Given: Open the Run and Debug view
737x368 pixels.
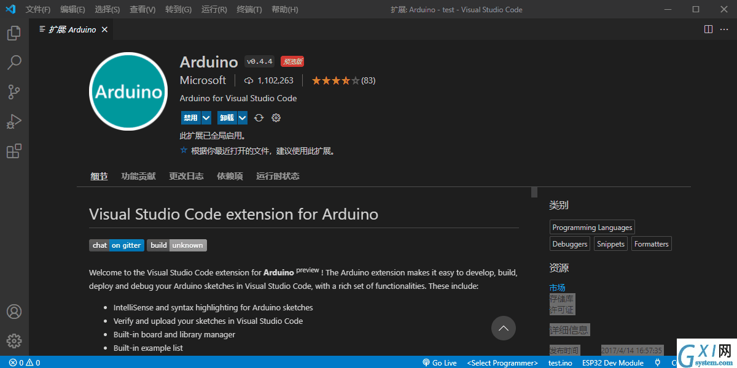Looking at the screenshot, I should click(x=14, y=121).
